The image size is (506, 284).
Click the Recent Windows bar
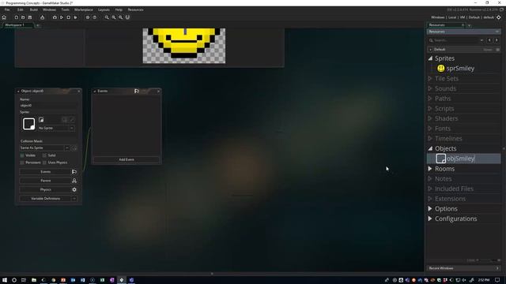tap(463, 268)
